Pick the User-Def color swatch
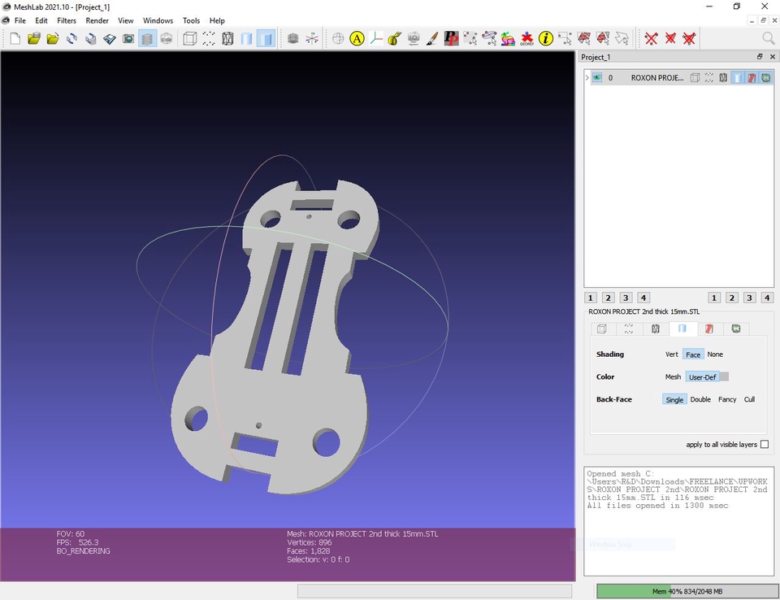The height and width of the screenshot is (600, 780). tap(724, 377)
